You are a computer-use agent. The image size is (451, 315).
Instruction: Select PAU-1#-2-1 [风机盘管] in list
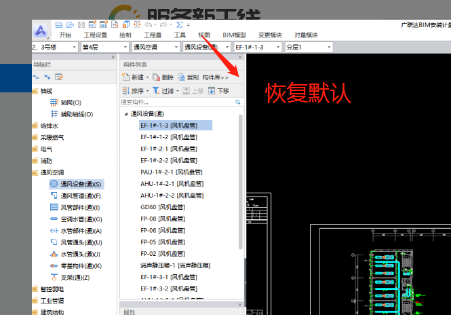[172, 172]
